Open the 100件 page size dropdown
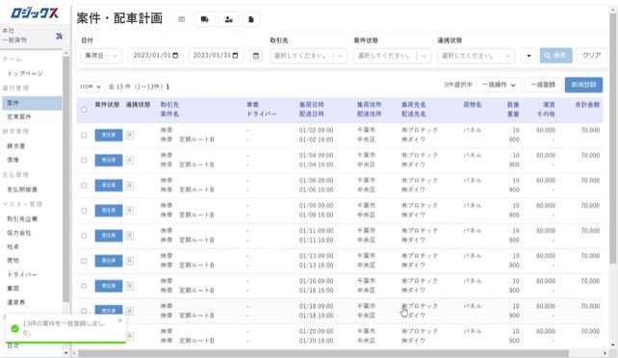 click(x=90, y=87)
